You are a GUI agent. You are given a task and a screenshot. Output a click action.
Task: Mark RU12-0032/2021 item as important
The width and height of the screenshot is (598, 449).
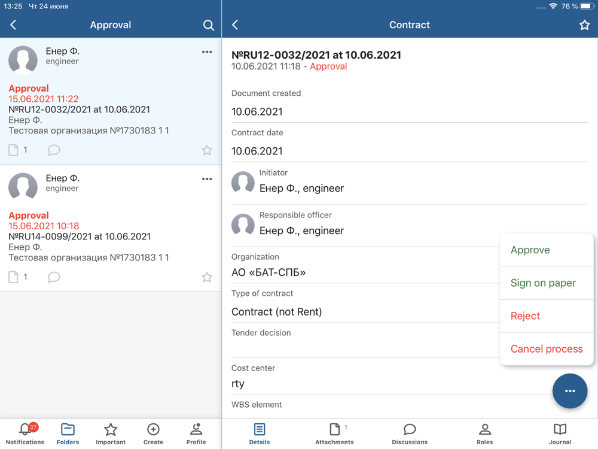coord(207,150)
